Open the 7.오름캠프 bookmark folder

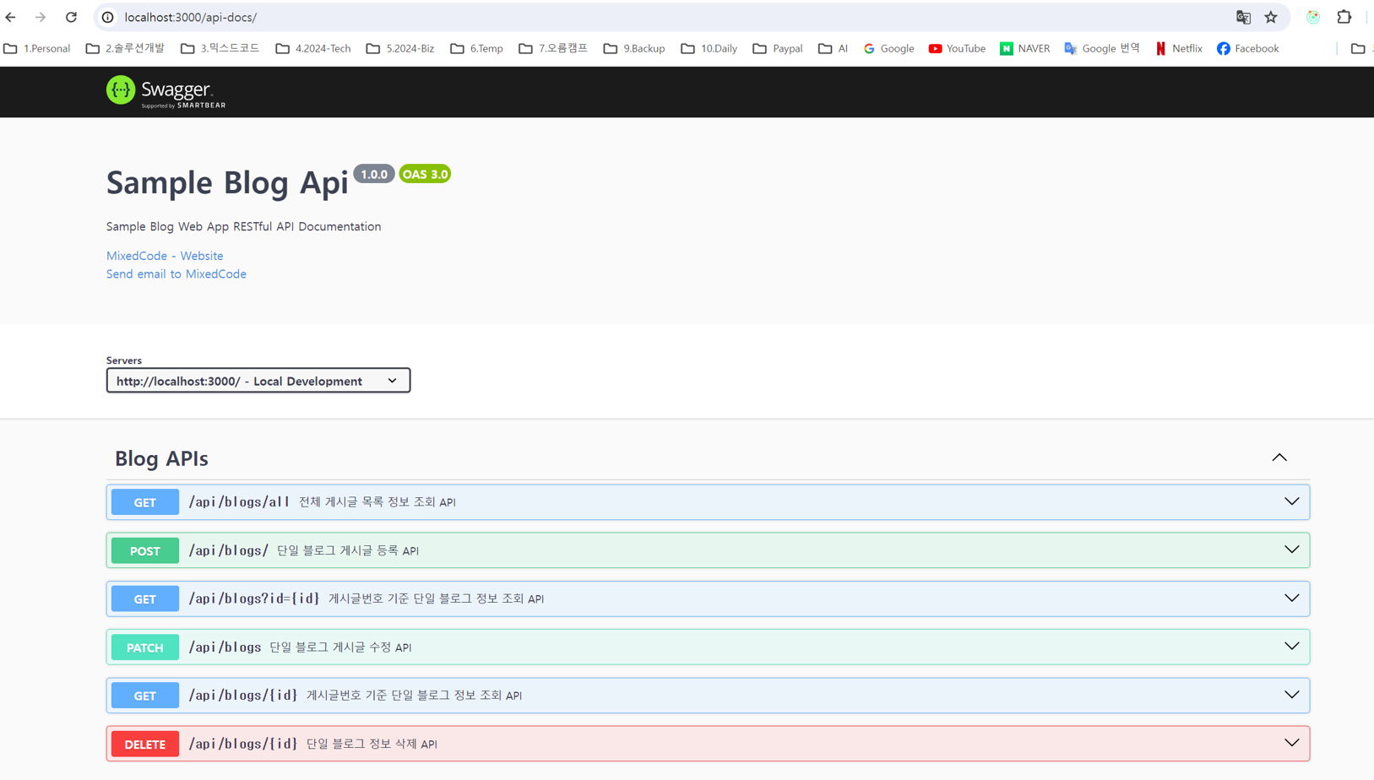point(553,49)
